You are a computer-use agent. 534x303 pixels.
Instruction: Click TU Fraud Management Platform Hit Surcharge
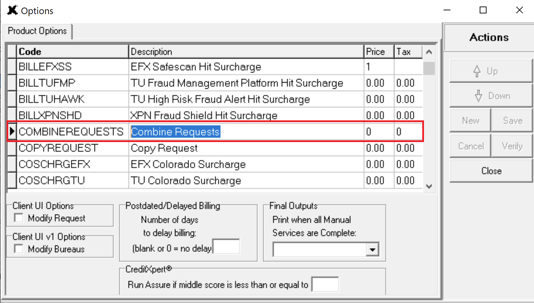[246, 83]
